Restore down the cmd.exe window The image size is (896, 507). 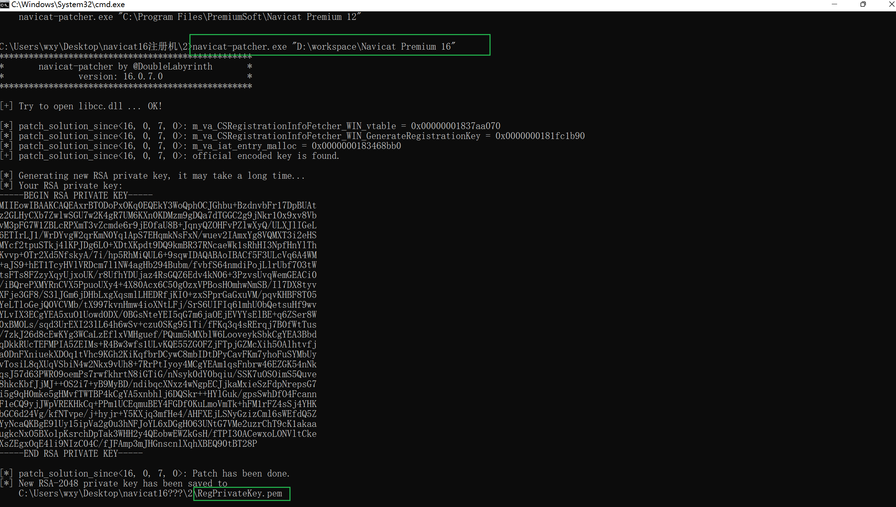click(x=863, y=4)
